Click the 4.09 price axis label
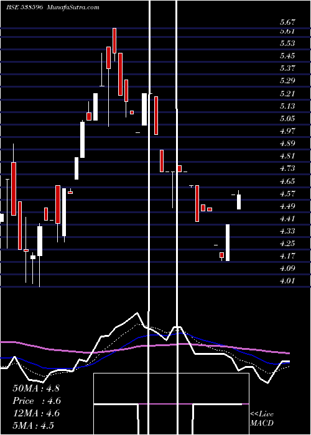Image resolution: width=311 pixels, height=435 pixels. (287, 268)
